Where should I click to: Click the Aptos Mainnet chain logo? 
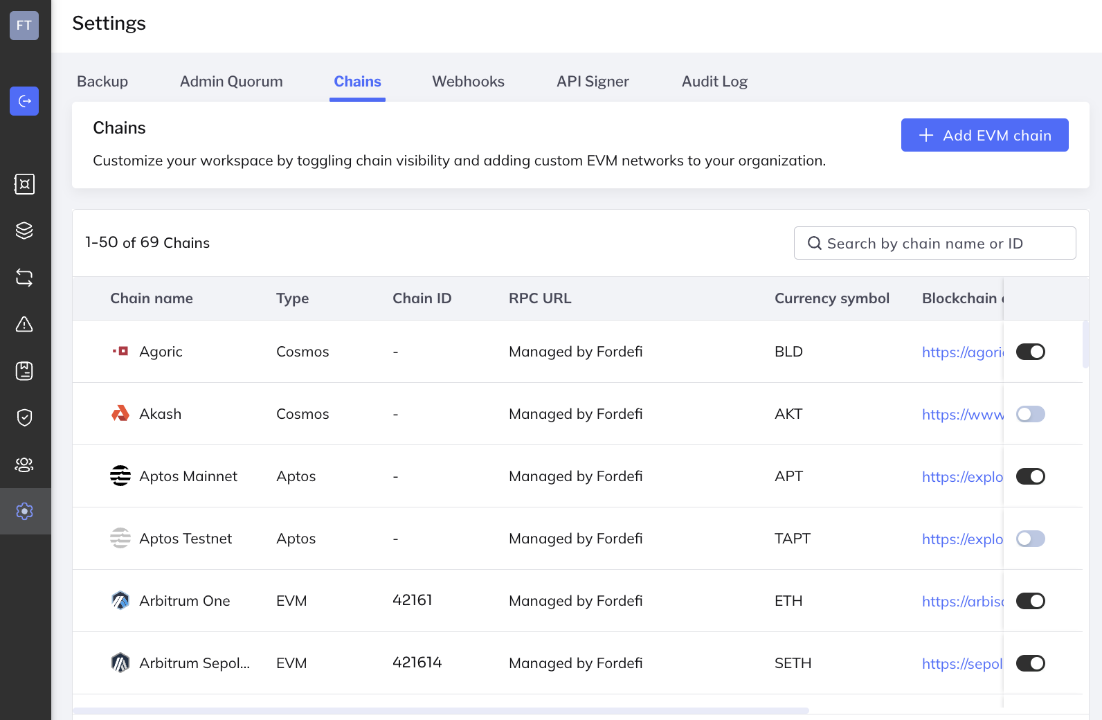(x=120, y=476)
